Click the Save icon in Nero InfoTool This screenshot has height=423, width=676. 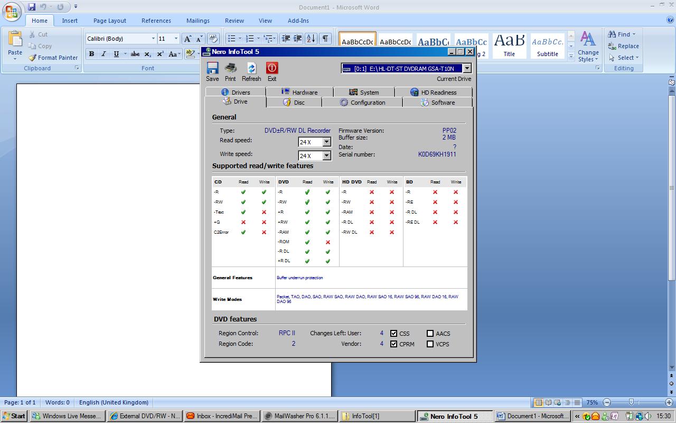pyautogui.click(x=212, y=68)
